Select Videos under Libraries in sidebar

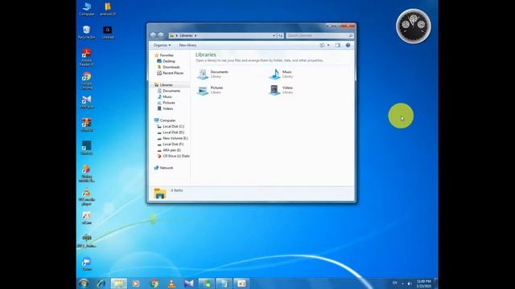click(x=165, y=108)
